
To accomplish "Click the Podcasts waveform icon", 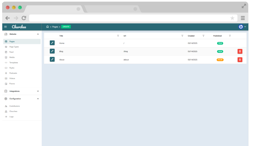I will coord(6,73).
